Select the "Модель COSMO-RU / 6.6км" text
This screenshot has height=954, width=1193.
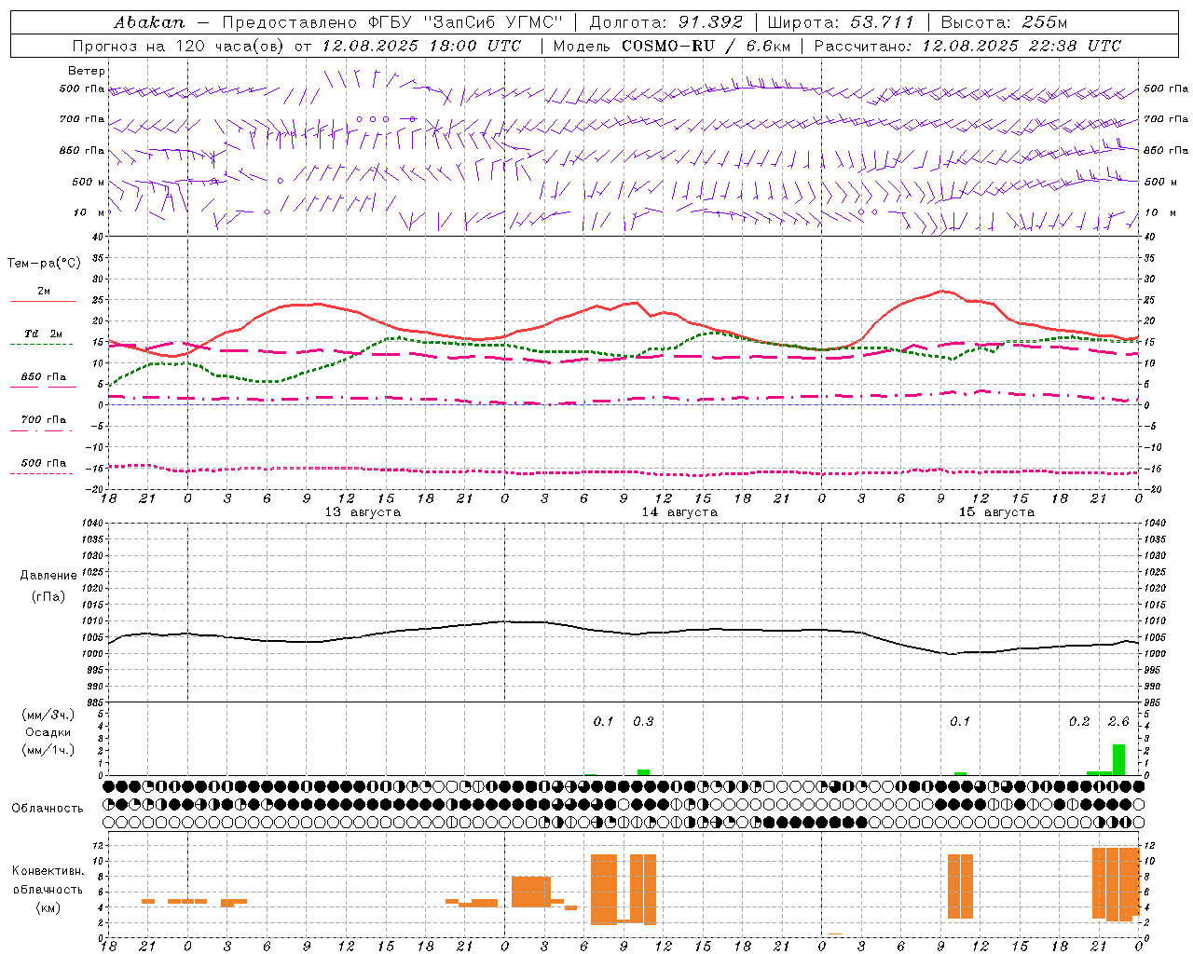[672, 46]
